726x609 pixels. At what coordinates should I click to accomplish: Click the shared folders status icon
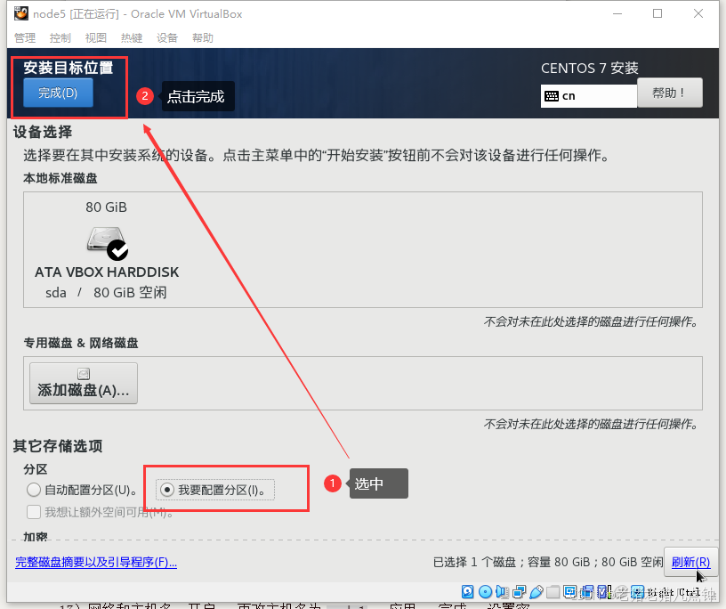[553, 592]
